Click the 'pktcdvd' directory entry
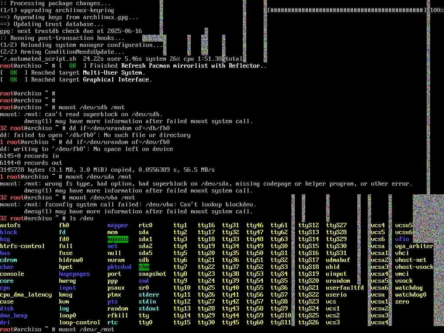 click(119, 267)
